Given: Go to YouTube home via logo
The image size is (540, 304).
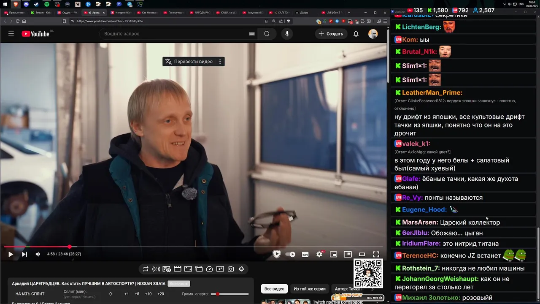Looking at the screenshot, I should click(35, 34).
